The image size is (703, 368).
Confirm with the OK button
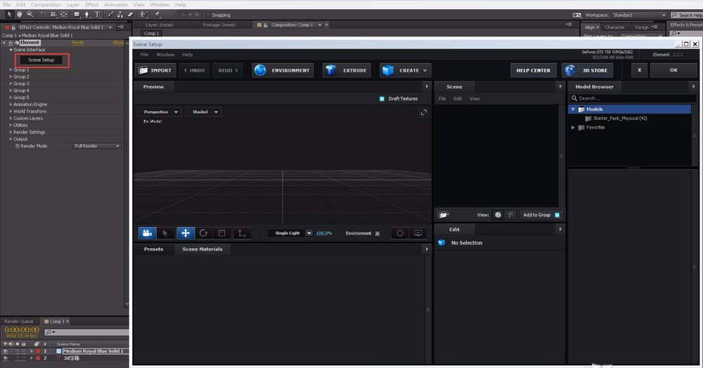click(673, 70)
